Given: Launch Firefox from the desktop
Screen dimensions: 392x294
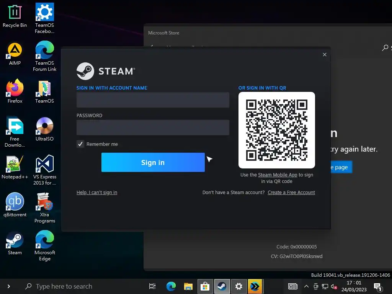Looking at the screenshot, I should (15, 91).
